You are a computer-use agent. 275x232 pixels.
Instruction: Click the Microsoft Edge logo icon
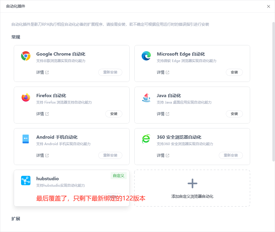pyautogui.click(x=146, y=56)
